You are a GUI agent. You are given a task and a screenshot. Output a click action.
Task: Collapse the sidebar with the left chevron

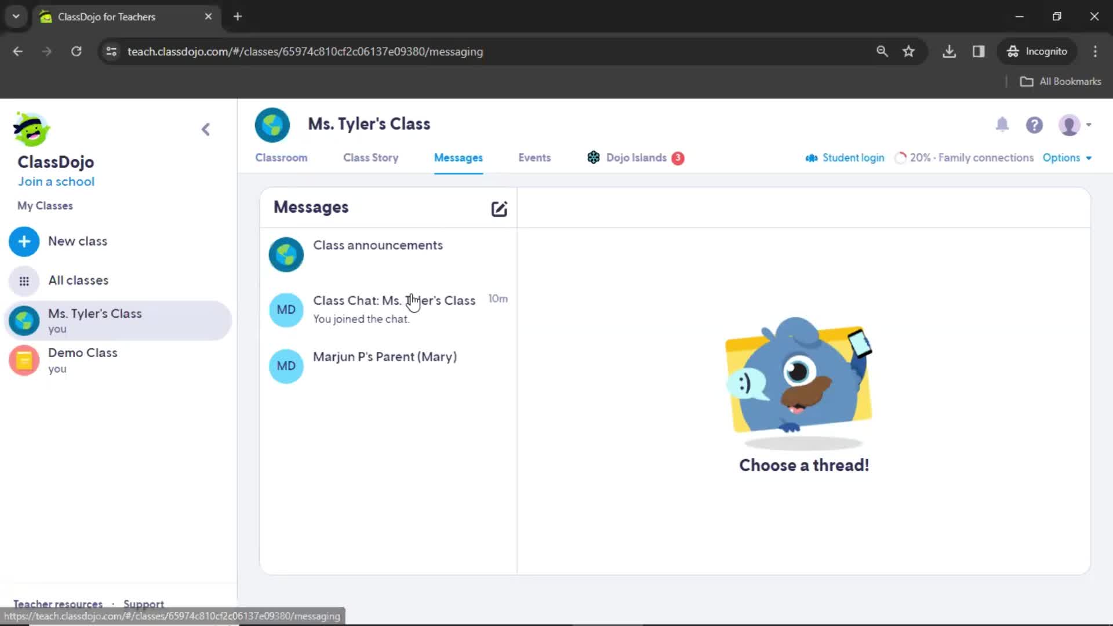206,129
